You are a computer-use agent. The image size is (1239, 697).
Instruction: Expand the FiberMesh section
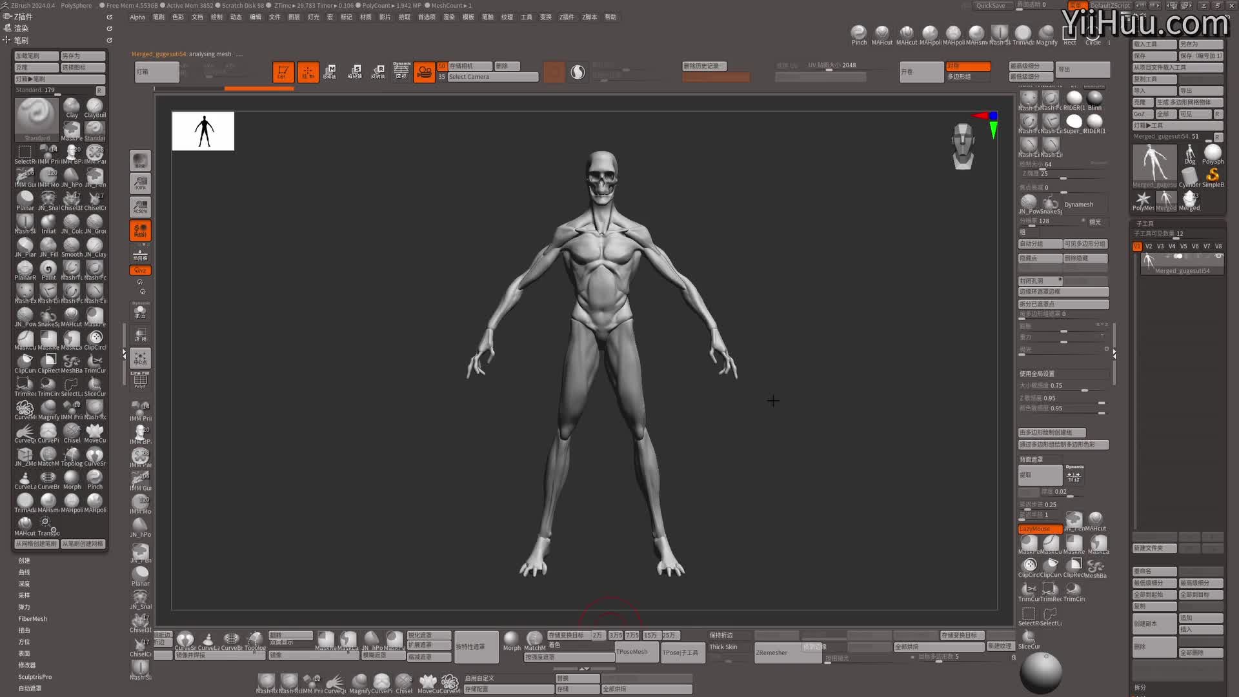coord(32,619)
